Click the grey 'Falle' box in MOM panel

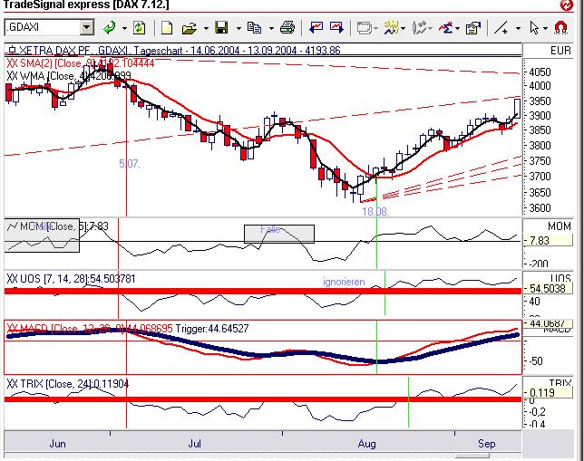tap(279, 234)
